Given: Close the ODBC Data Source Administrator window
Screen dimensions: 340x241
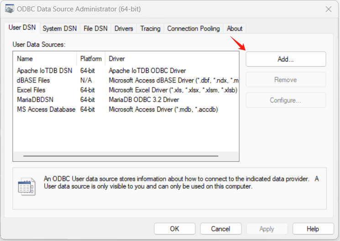Looking at the screenshot, I should pyautogui.click(x=328, y=9).
